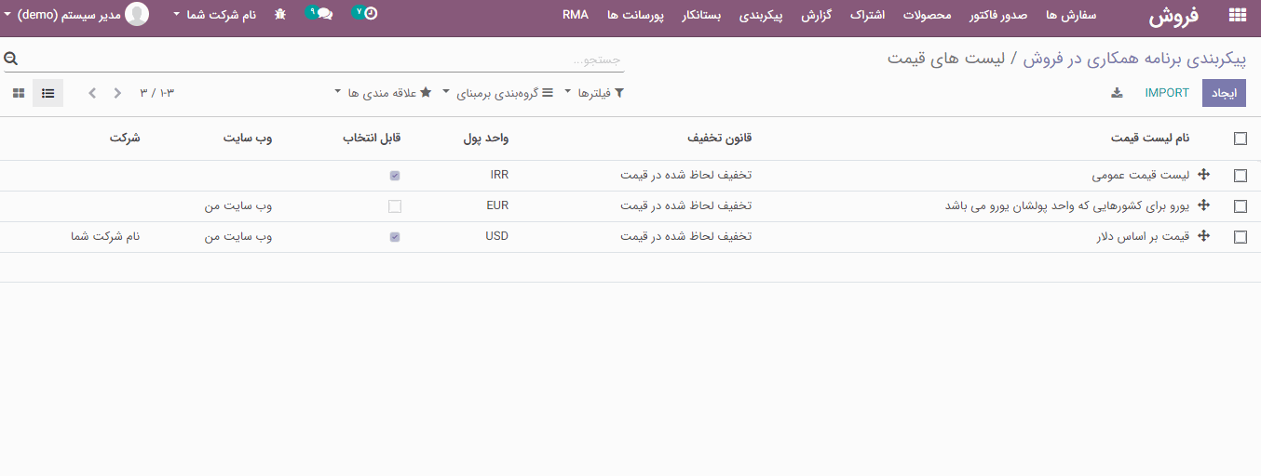The height and width of the screenshot is (476, 1261).
Task: Open the پیکربندی menu
Action: tap(766, 15)
